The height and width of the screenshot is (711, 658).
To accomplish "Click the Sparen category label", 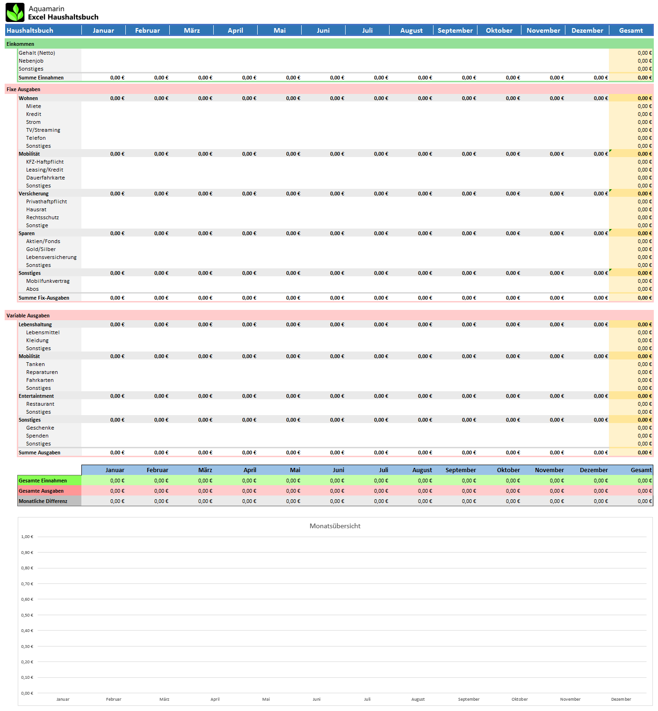I will [x=27, y=233].
